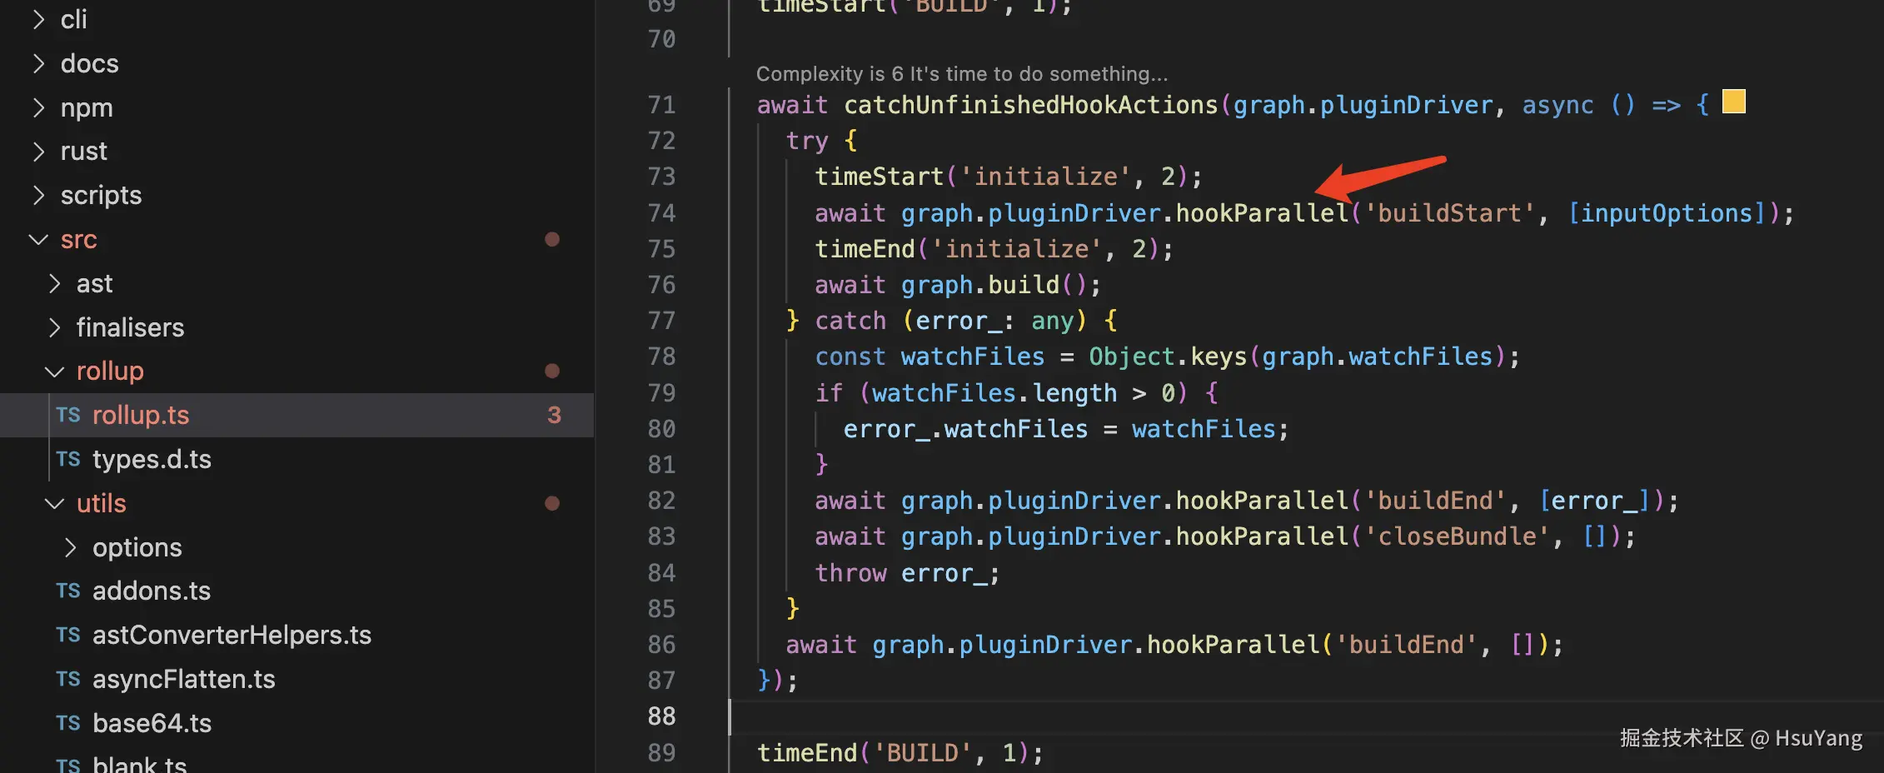The height and width of the screenshot is (773, 1884).
Task: Click the TS icon beside types.d.ts
Action: (x=68, y=459)
